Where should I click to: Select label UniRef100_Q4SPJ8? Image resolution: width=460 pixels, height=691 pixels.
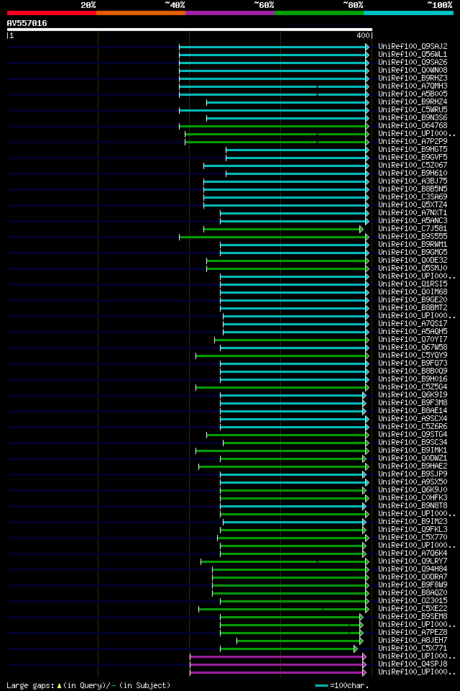point(413,664)
